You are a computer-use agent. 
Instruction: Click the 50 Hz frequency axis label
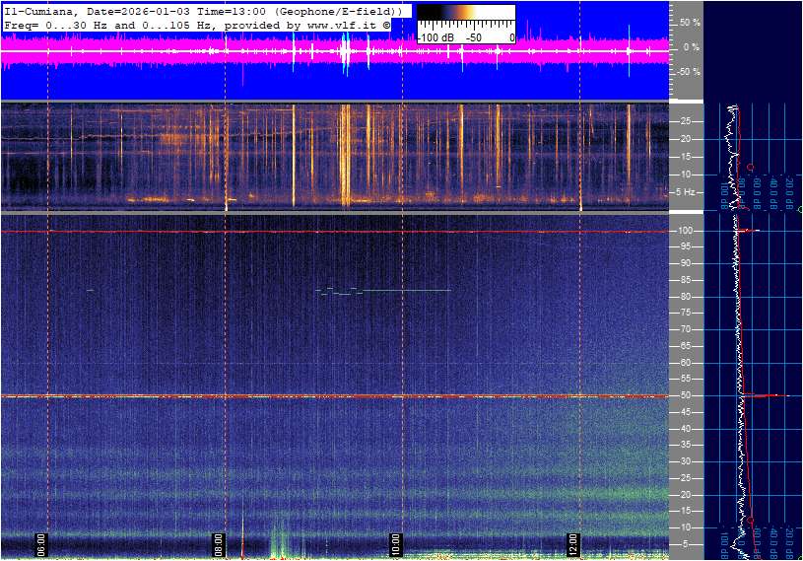[684, 395]
